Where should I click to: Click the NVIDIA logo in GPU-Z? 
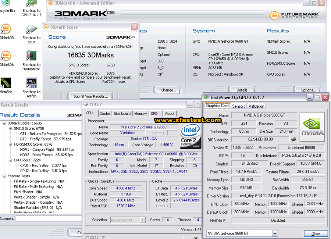pos(312,127)
